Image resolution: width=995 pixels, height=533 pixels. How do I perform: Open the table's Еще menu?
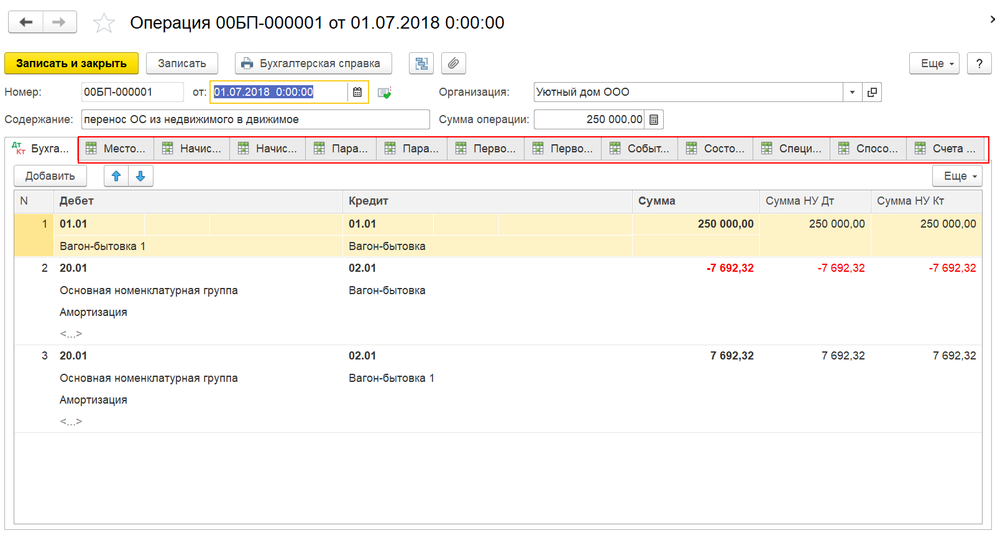tap(958, 176)
